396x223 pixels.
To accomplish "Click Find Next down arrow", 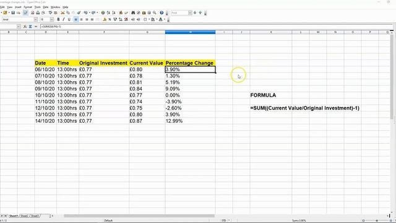I will [195, 12].
